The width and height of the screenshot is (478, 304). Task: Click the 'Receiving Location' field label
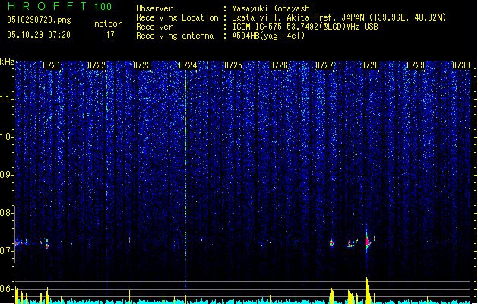point(177,17)
